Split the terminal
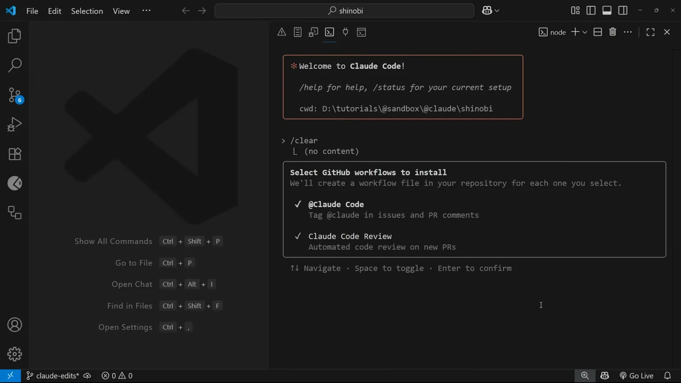Image resolution: width=681 pixels, height=383 pixels. pos(598,32)
